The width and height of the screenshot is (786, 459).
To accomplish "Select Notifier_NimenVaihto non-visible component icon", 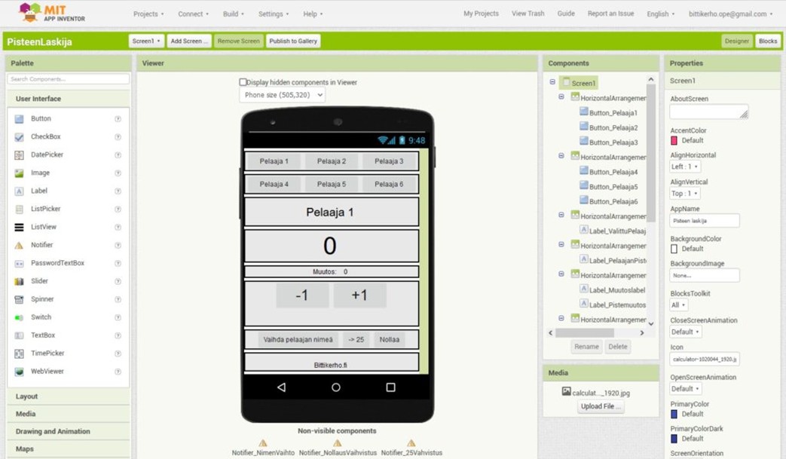I will 263,443.
